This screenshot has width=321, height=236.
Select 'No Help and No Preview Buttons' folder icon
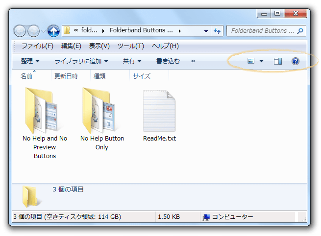click(x=41, y=111)
